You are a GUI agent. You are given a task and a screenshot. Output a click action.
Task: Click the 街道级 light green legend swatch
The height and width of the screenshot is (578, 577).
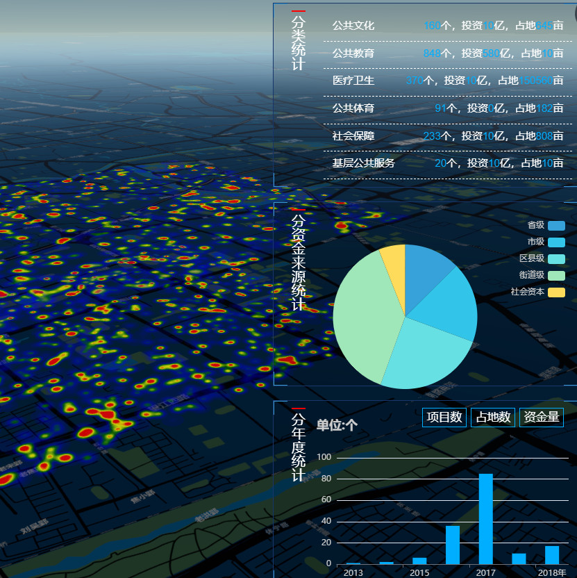(555, 275)
